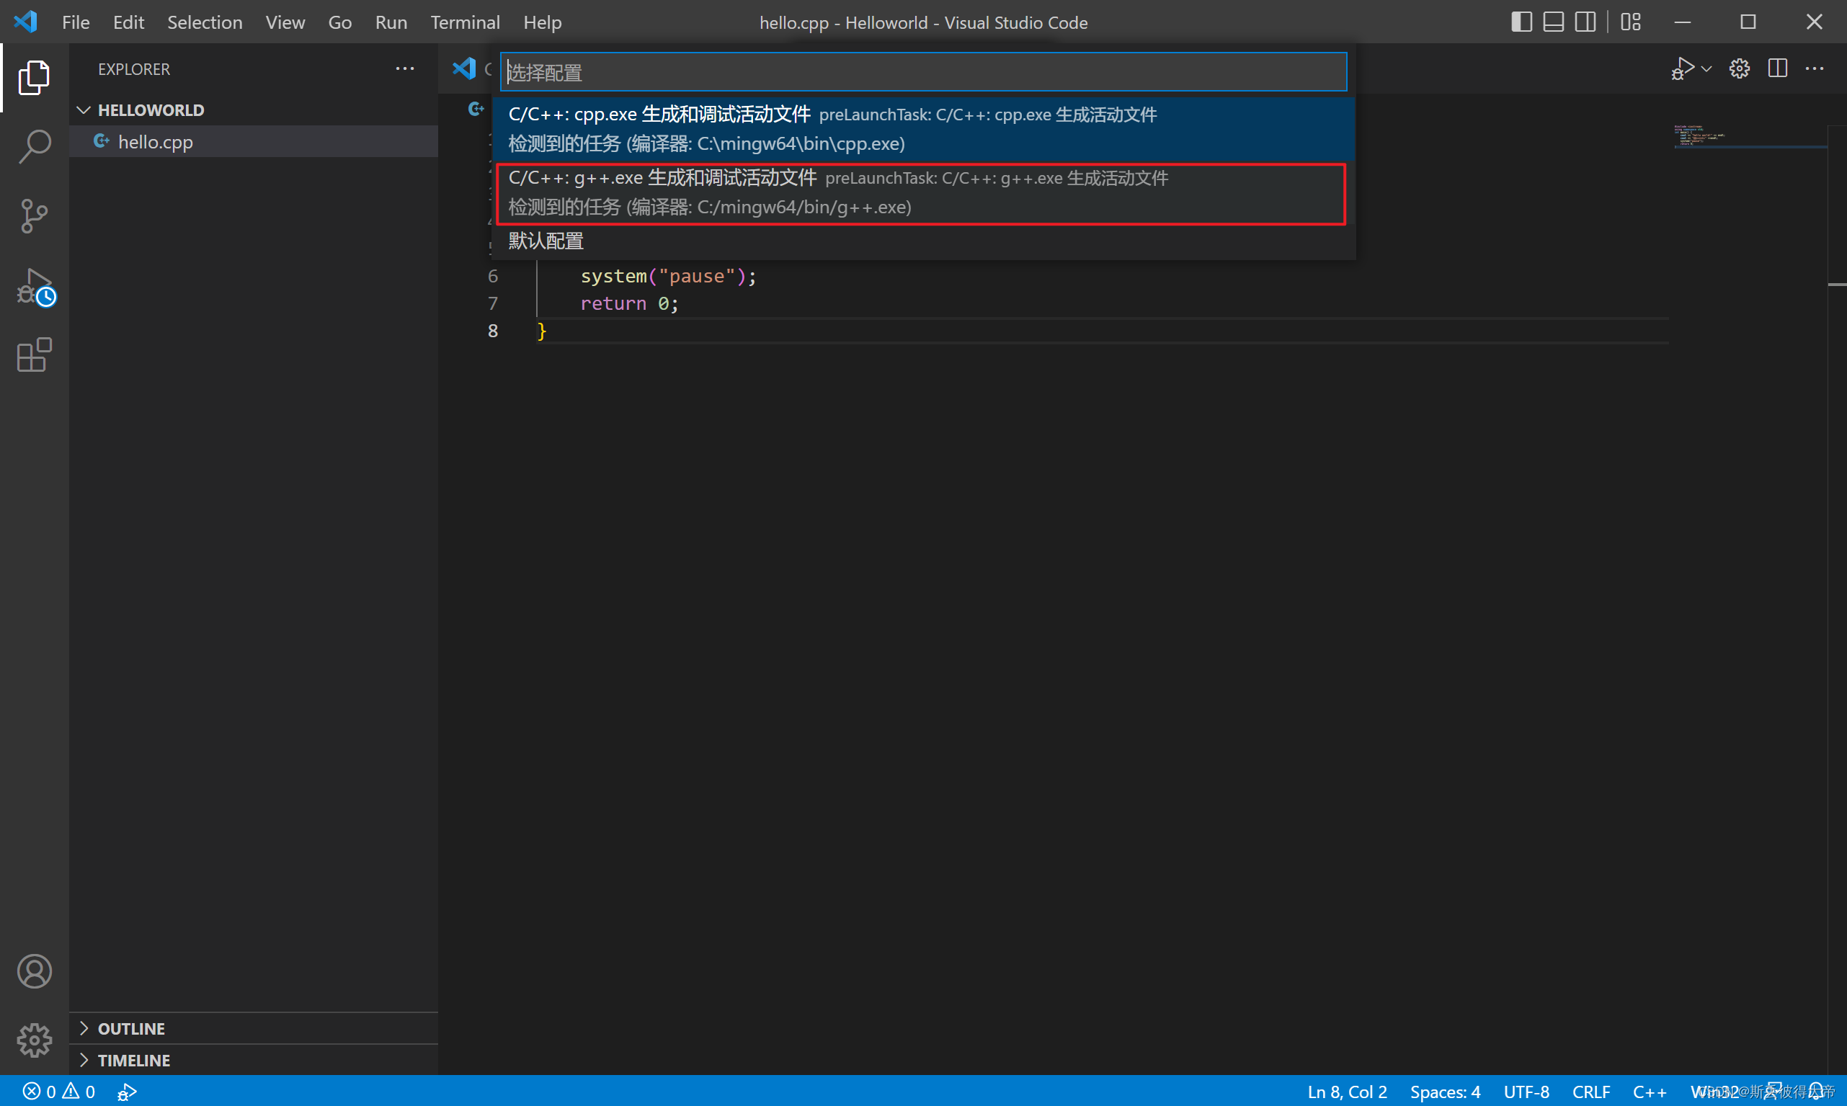Open the Go menu

click(x=340, y=22)
